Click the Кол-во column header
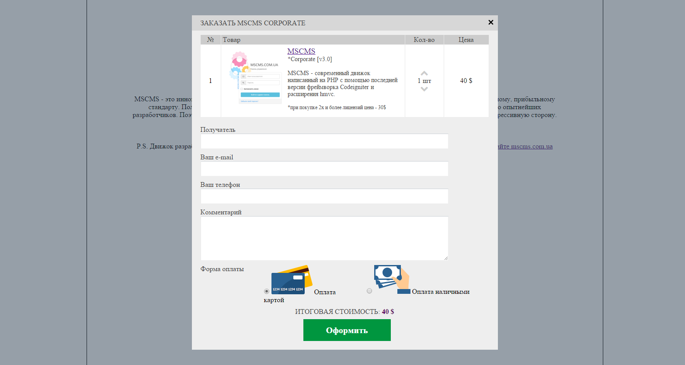Image resolution: width=685 pixels, height=365 pixels. (424, 40)
